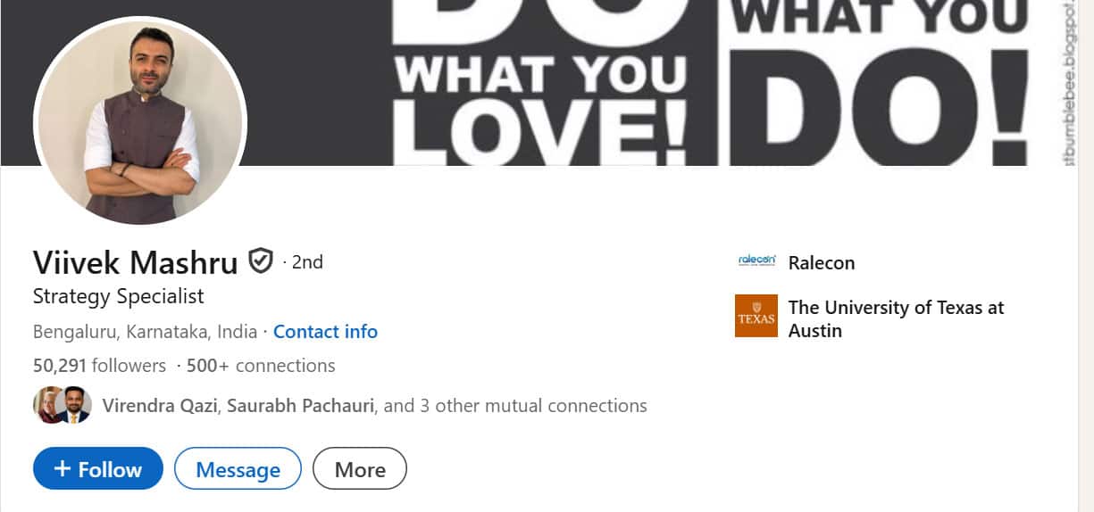Click the University of Texas logo icon
The height and width of the screenshot is (512, 1094).
(x=756, y=316)
